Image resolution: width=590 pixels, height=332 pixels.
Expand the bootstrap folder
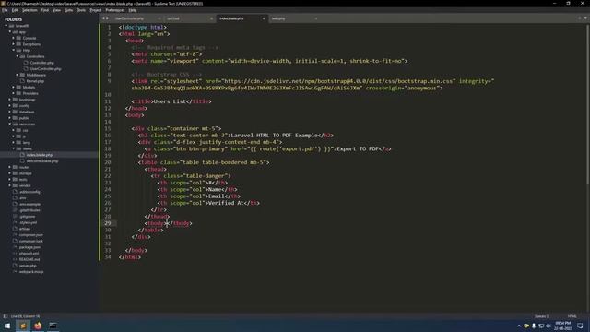coord(10,100)
